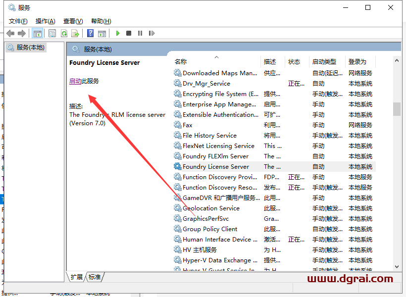The height and width of the screenshot is (297, 406).
Task: Select GameDVR 和广播用户服务 row
Action: (x=274, y=198)
